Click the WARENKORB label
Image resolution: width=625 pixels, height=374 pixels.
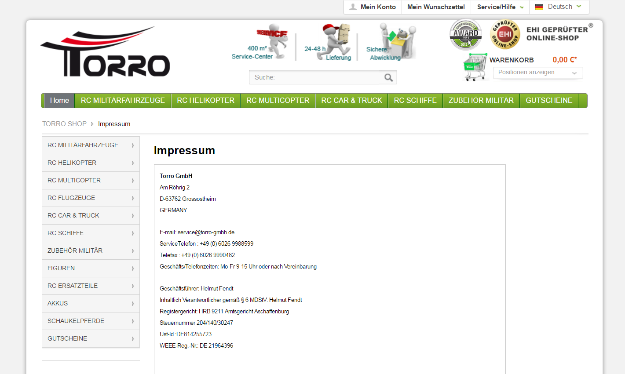(512, 60)
